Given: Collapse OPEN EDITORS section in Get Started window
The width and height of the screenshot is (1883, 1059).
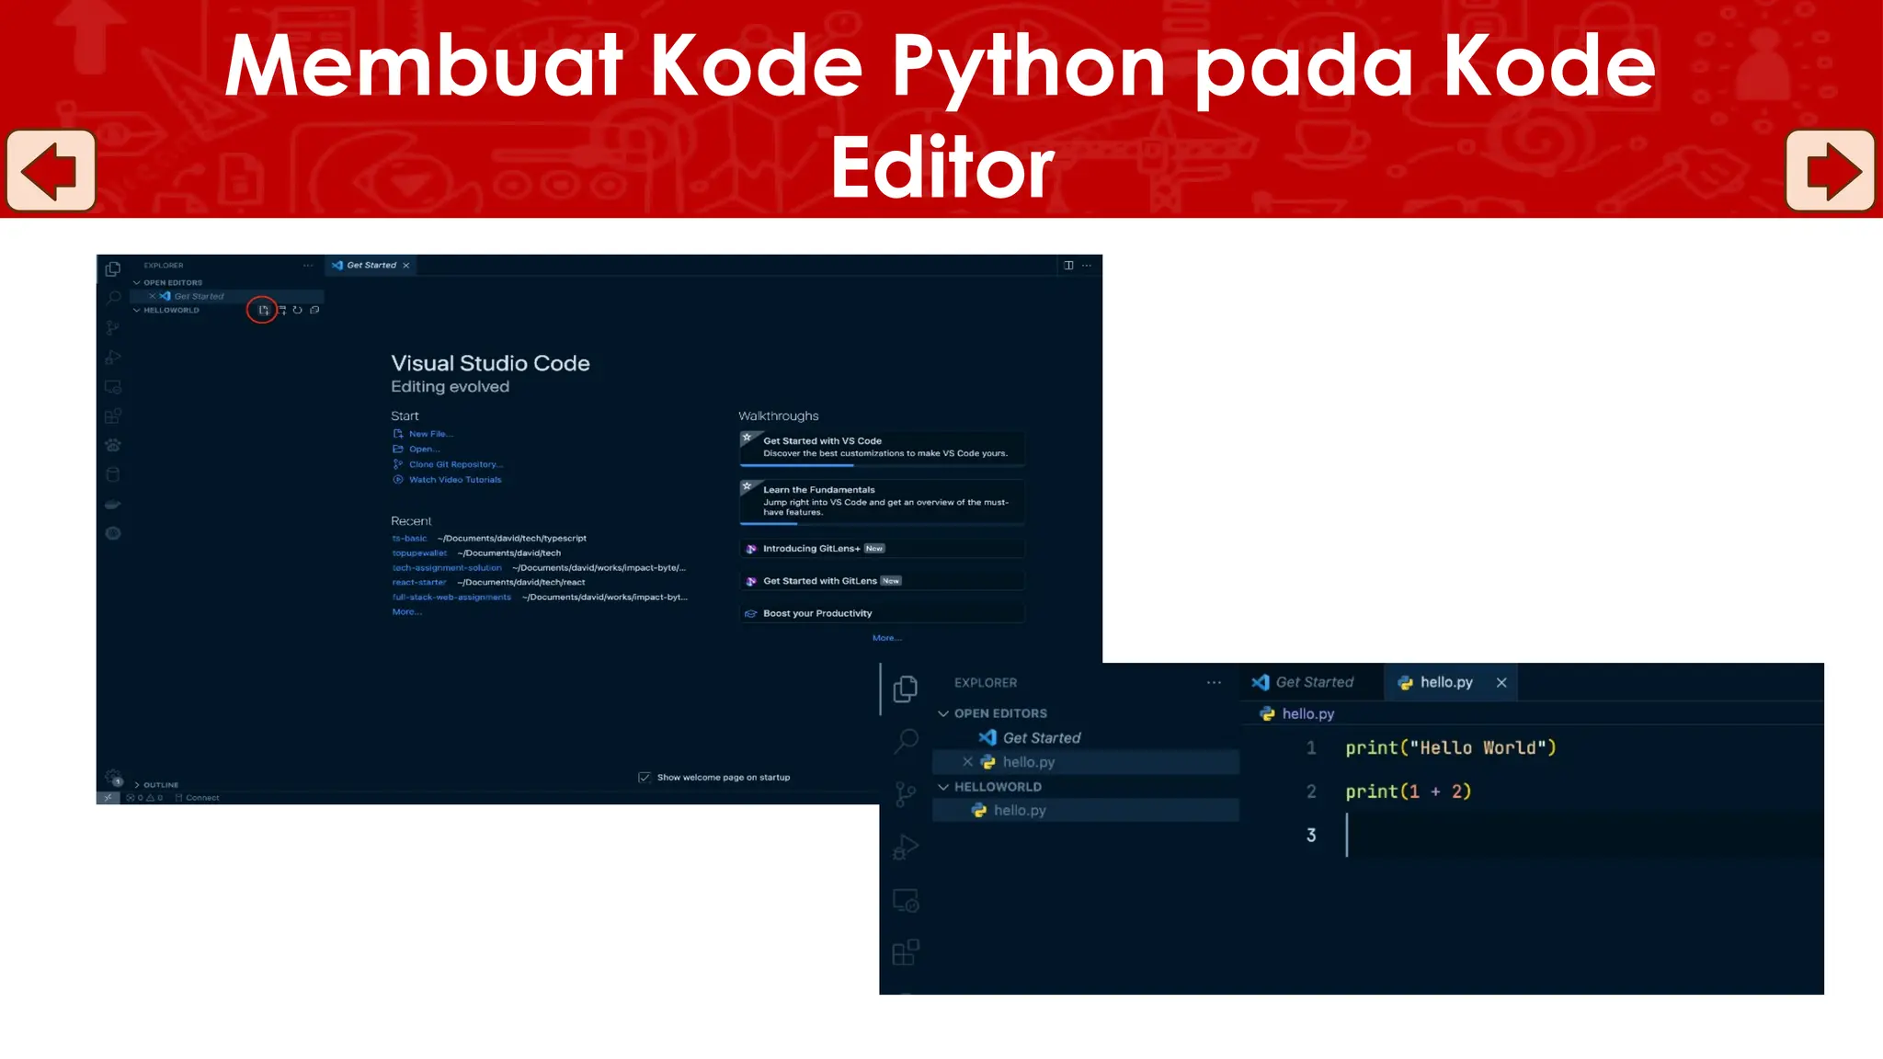Looking at the screenshot, I should click(171, 282).
